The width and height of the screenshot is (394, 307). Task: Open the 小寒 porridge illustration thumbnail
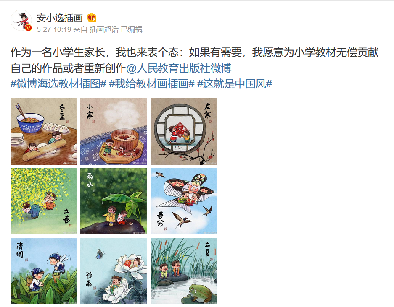pos(114,131)
